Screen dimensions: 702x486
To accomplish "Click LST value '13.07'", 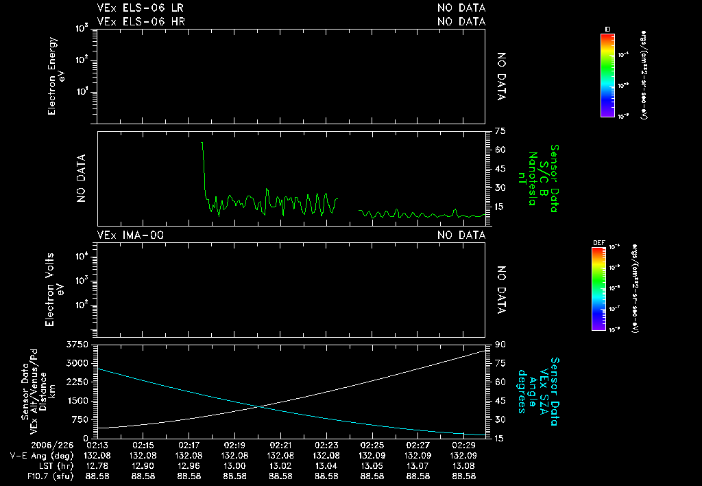I will (x=417, y=466).
